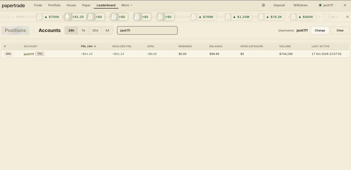Click the Ethereum +$1.25 ticker icon
351x170 pixels.
click(67, 17)
